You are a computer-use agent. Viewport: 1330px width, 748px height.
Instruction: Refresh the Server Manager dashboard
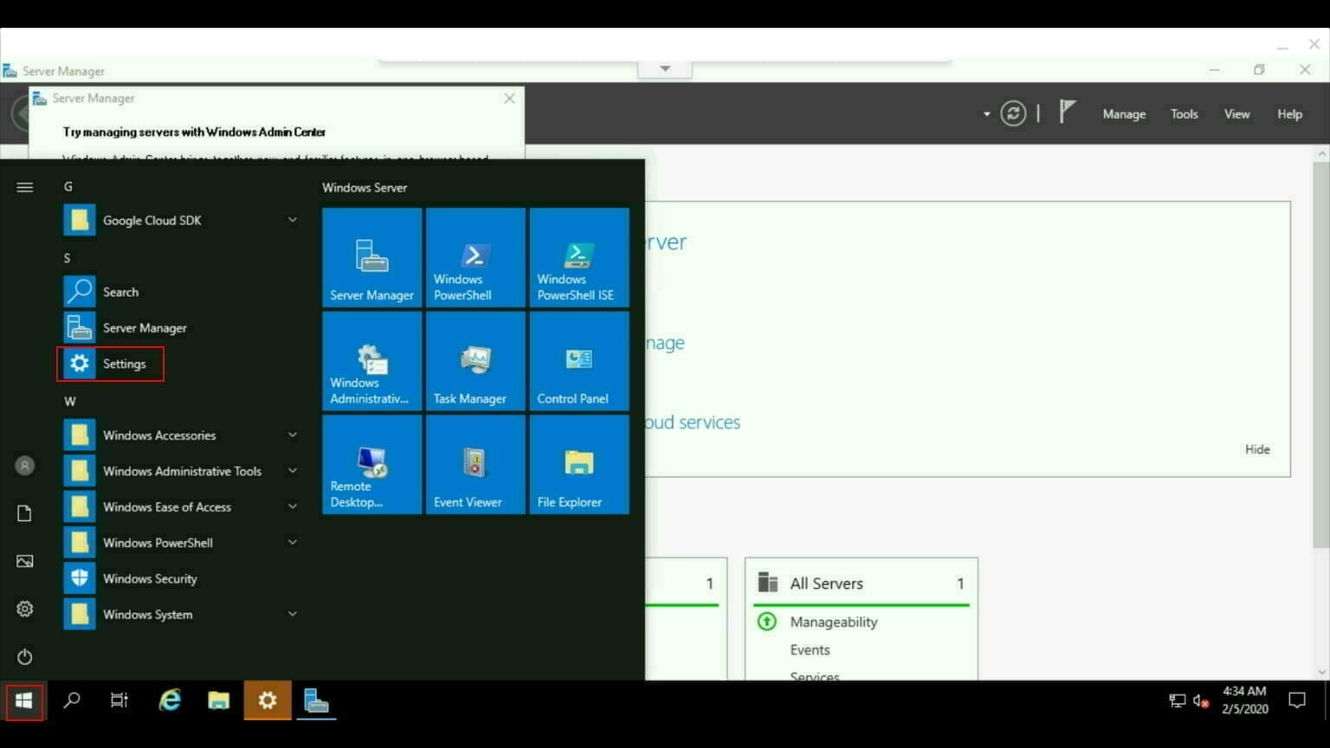[x=1013, y=113]
